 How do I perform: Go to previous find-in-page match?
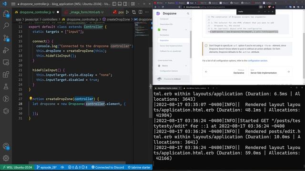point(265,11)
